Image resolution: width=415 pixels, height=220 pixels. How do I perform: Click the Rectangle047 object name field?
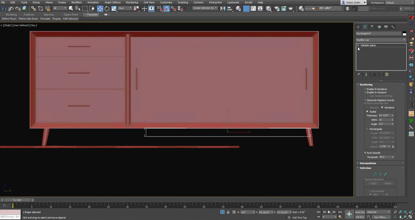[379, 33]
